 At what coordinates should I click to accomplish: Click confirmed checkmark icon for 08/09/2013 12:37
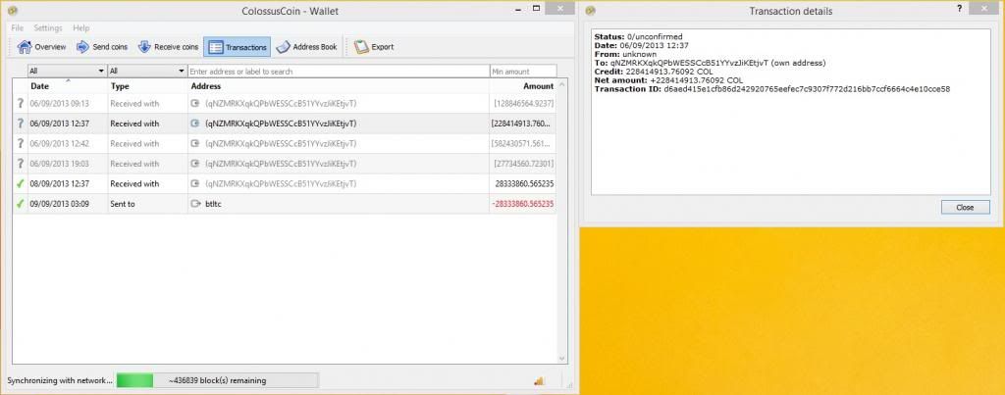pyautogui.click(x=20, y=183)
